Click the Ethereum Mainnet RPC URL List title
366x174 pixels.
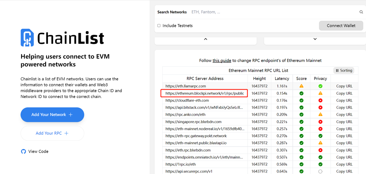pos(258,71)
